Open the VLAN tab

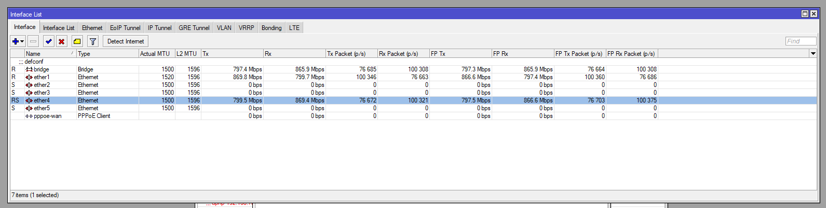[224, 28]
